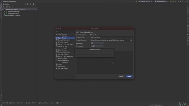
Task: Open the Structure side tab on left edge
Action: pos(1,15)
